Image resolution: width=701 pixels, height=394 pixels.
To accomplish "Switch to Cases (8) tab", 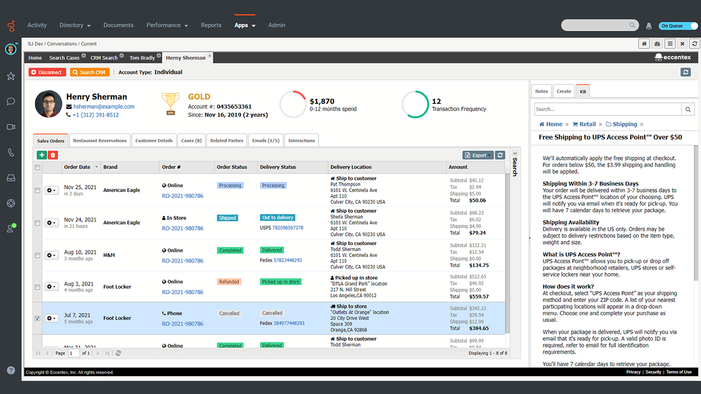I will point(192,141).
